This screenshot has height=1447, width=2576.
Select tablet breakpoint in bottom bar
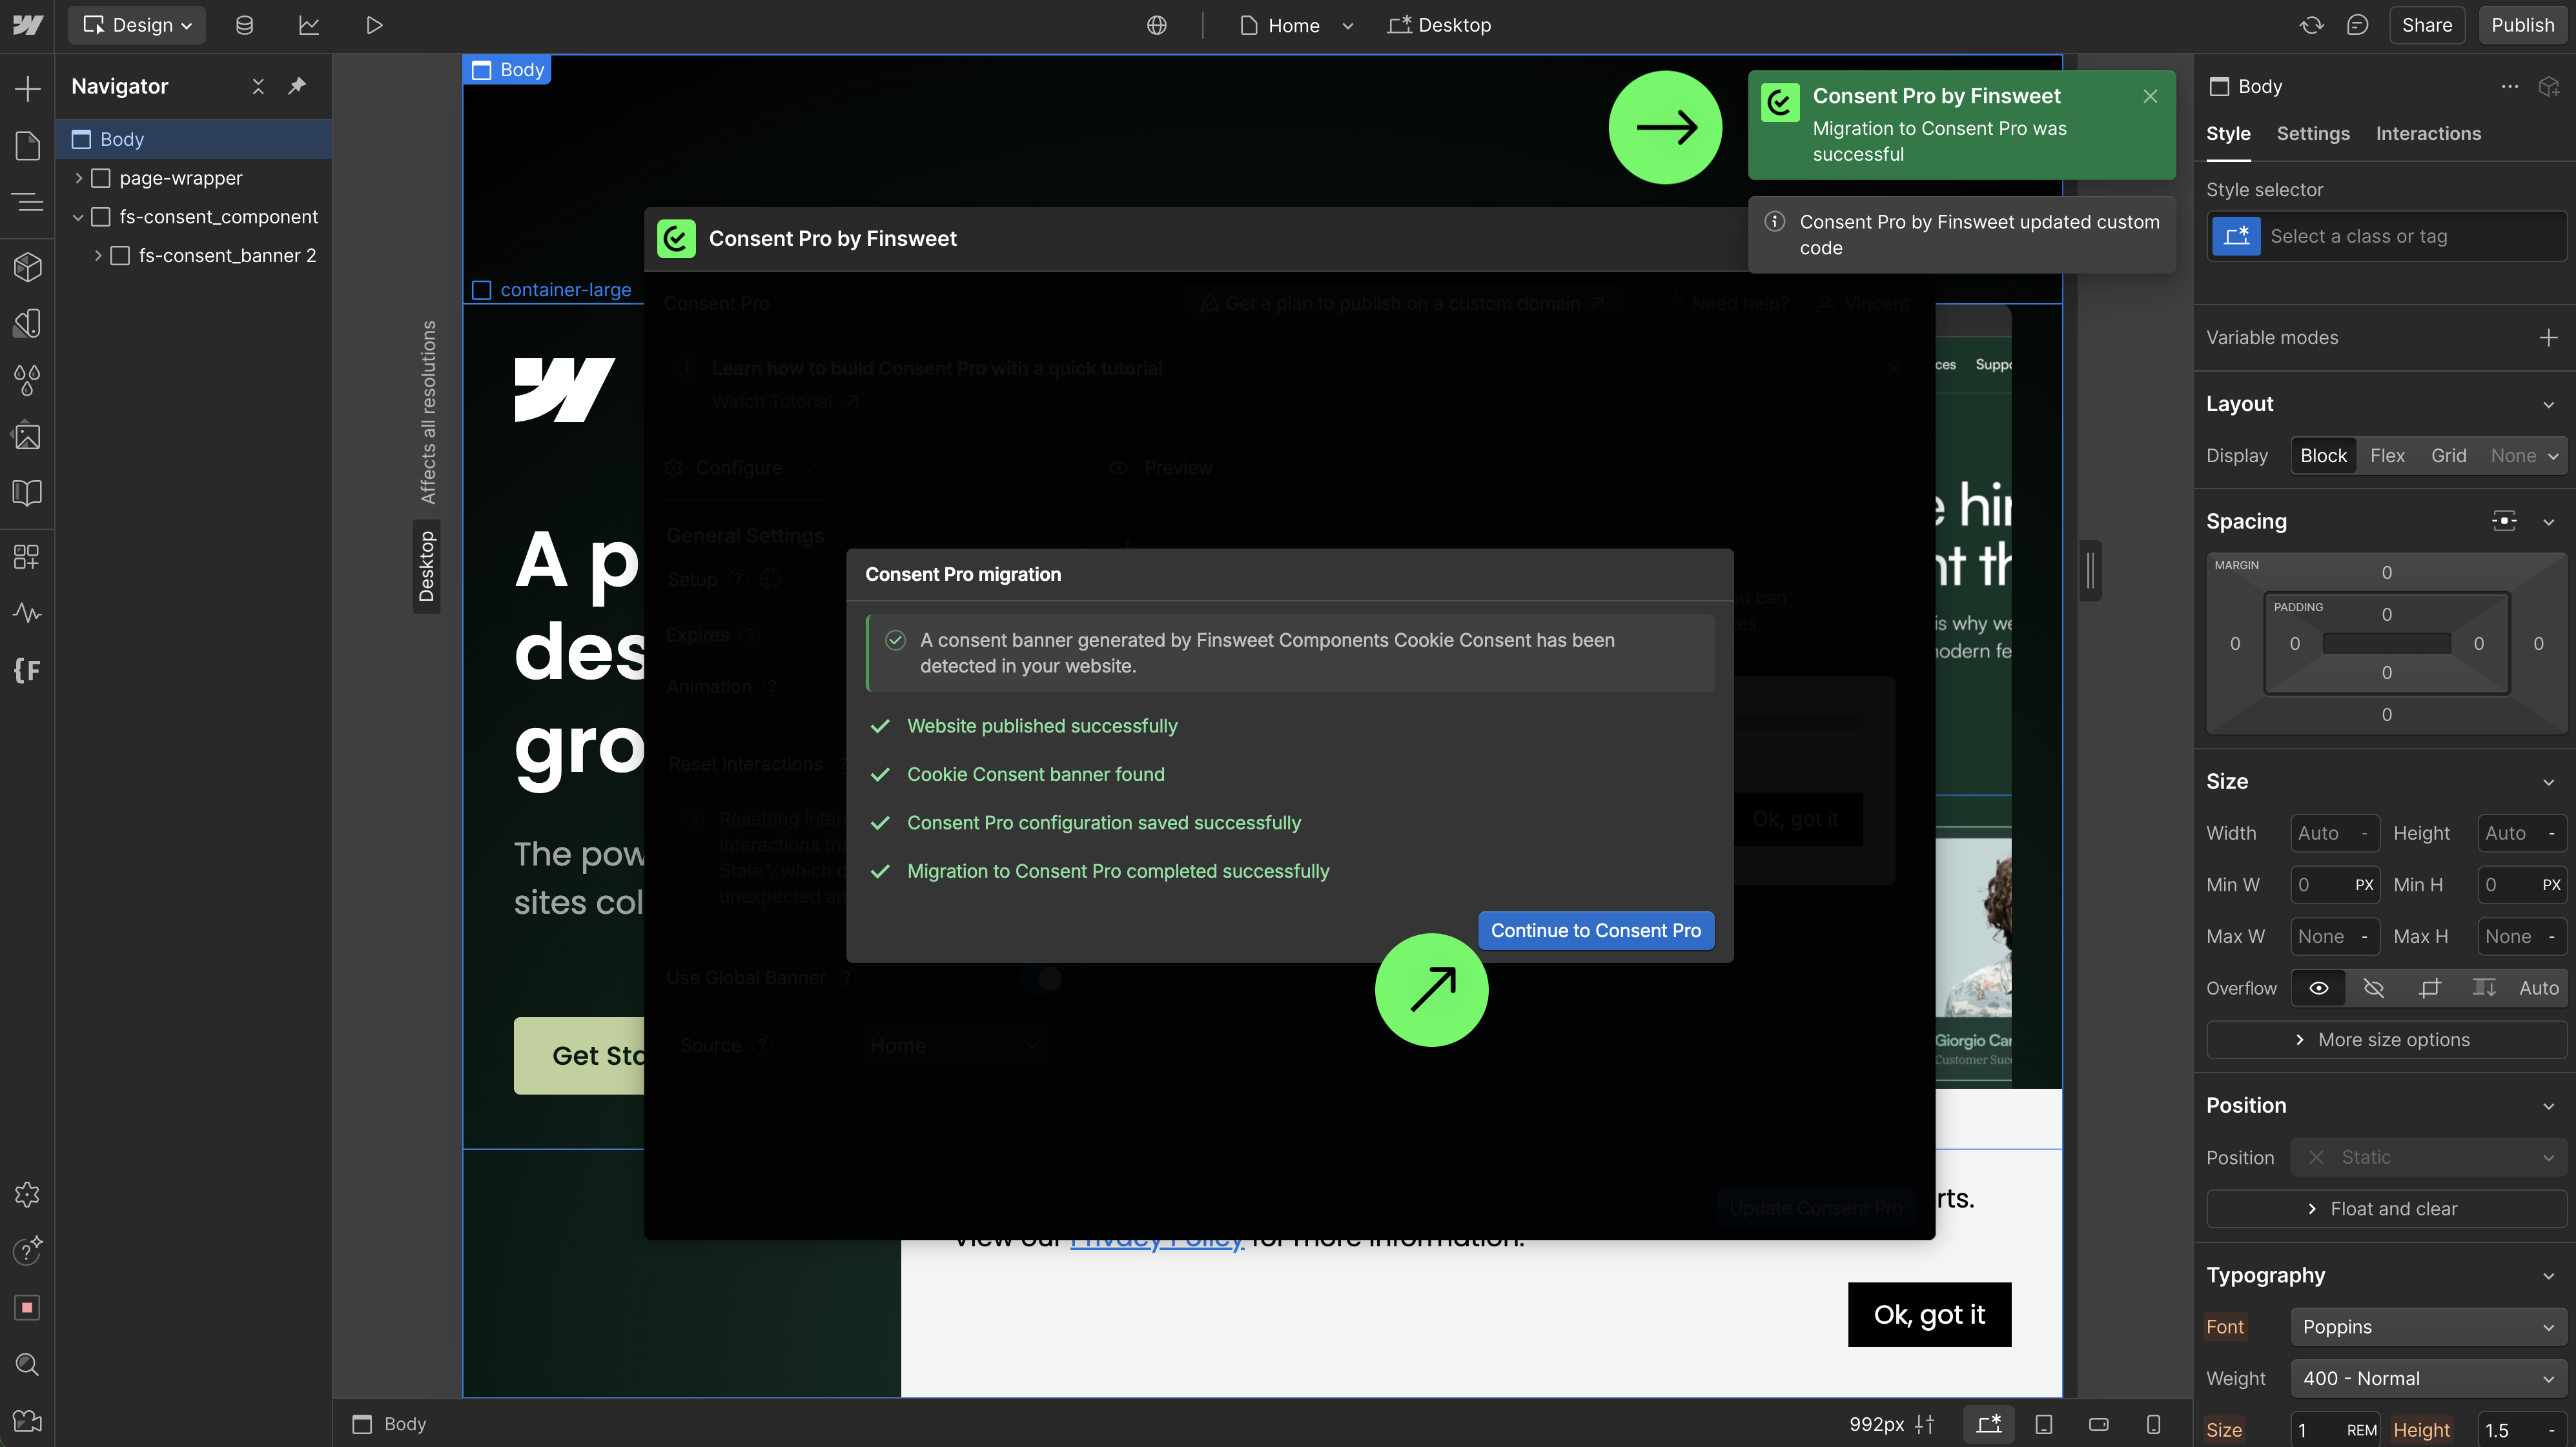2043,1423
